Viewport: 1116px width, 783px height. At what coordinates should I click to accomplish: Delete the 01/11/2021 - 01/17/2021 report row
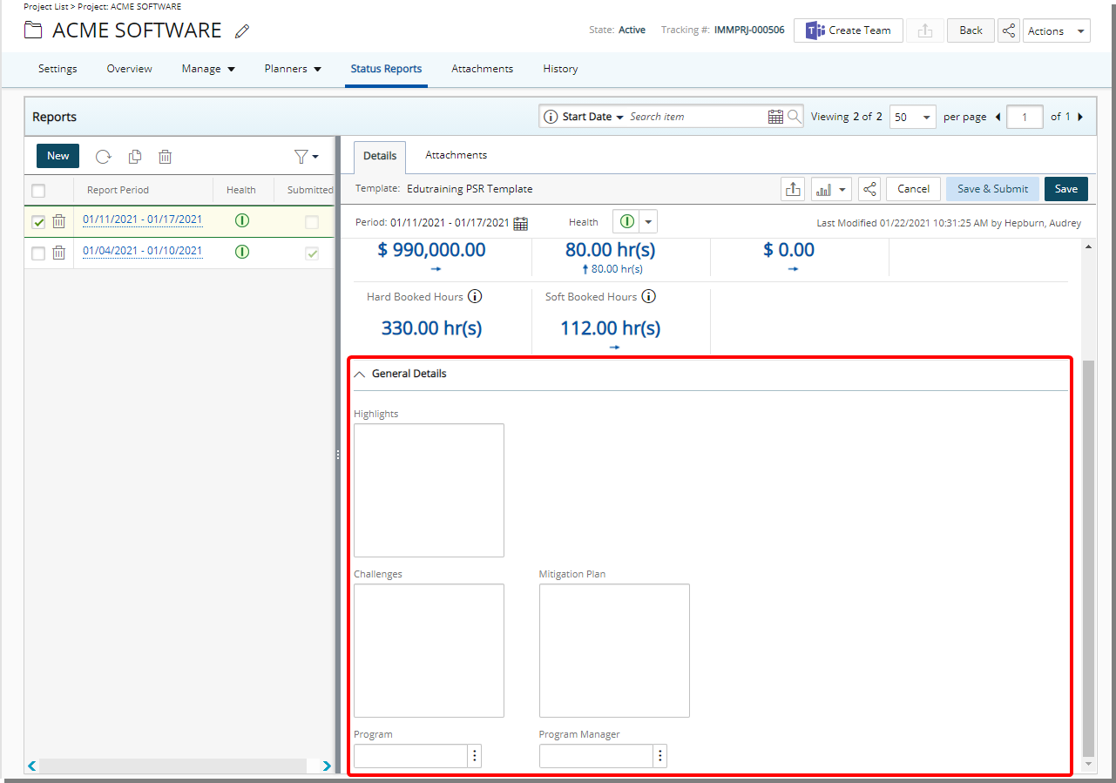[x=58, y=221]
